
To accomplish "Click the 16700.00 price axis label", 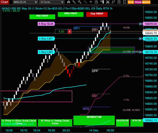I will click(x=151, y=75).
